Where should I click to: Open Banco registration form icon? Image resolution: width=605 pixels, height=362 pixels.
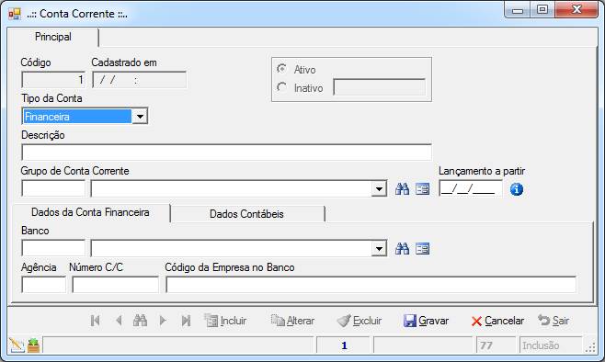[x=423, y=249]
